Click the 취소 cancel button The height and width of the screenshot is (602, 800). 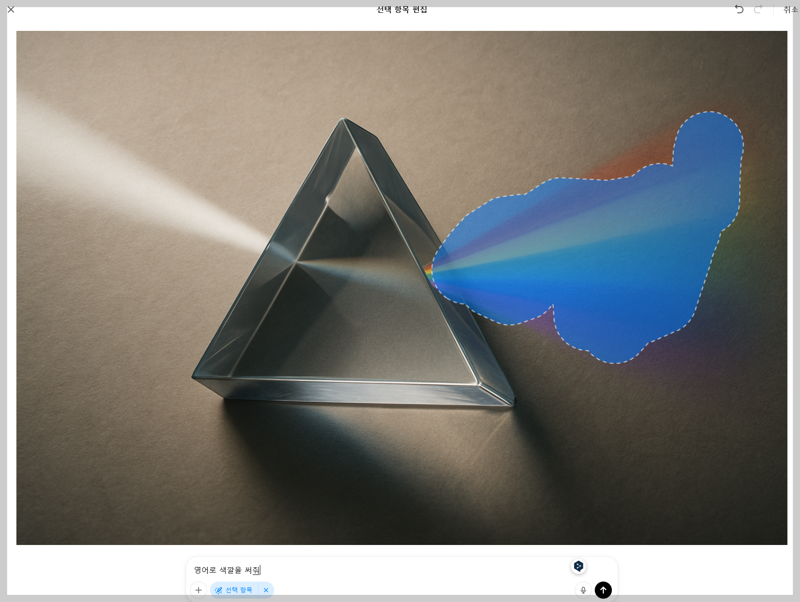point(790,10)
